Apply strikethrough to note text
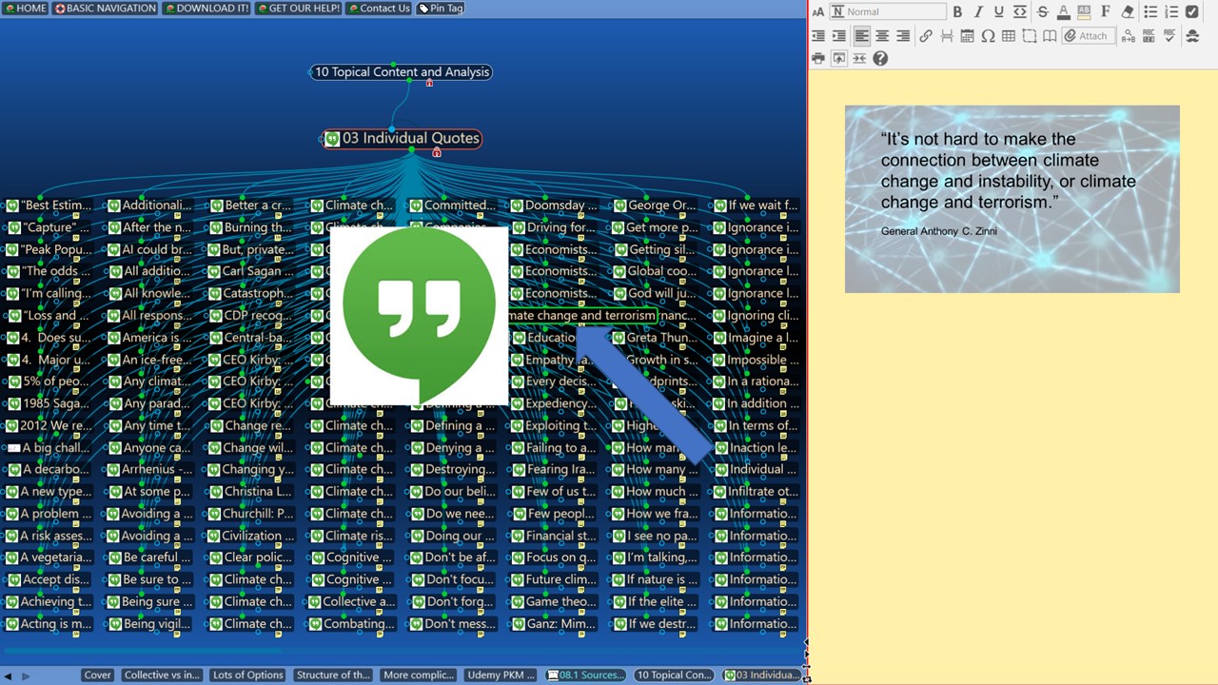Screen dimensions: 1218x685 tap(1043, 11)
